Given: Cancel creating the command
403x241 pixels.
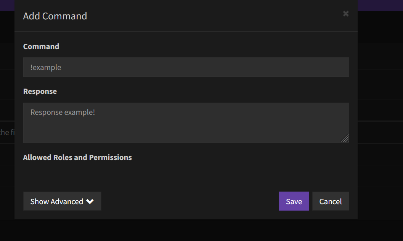Looking at the screenshot, I should tap(330, 201).
